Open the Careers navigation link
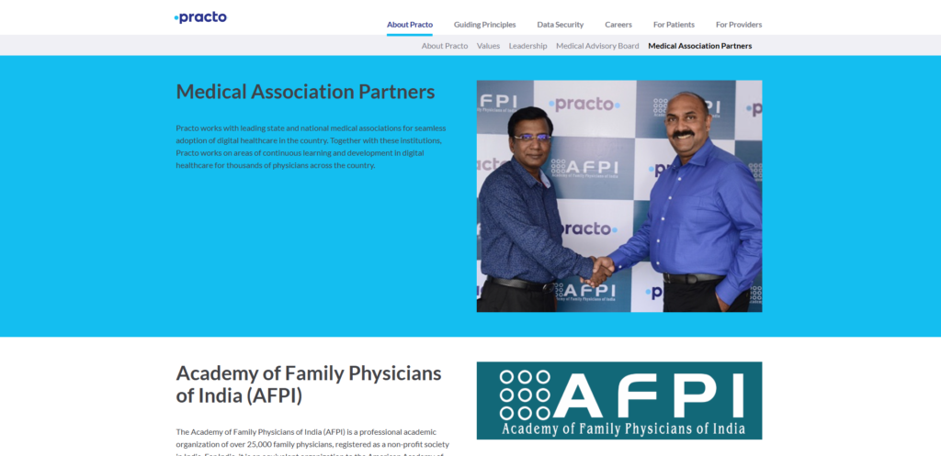Screen dimensions: 941x456 click(618, 25)
